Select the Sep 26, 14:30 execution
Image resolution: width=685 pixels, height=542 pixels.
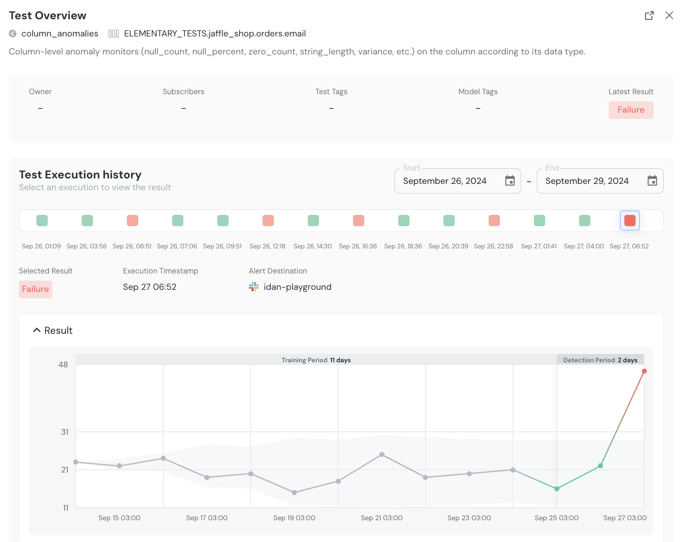tap(313, 220)
